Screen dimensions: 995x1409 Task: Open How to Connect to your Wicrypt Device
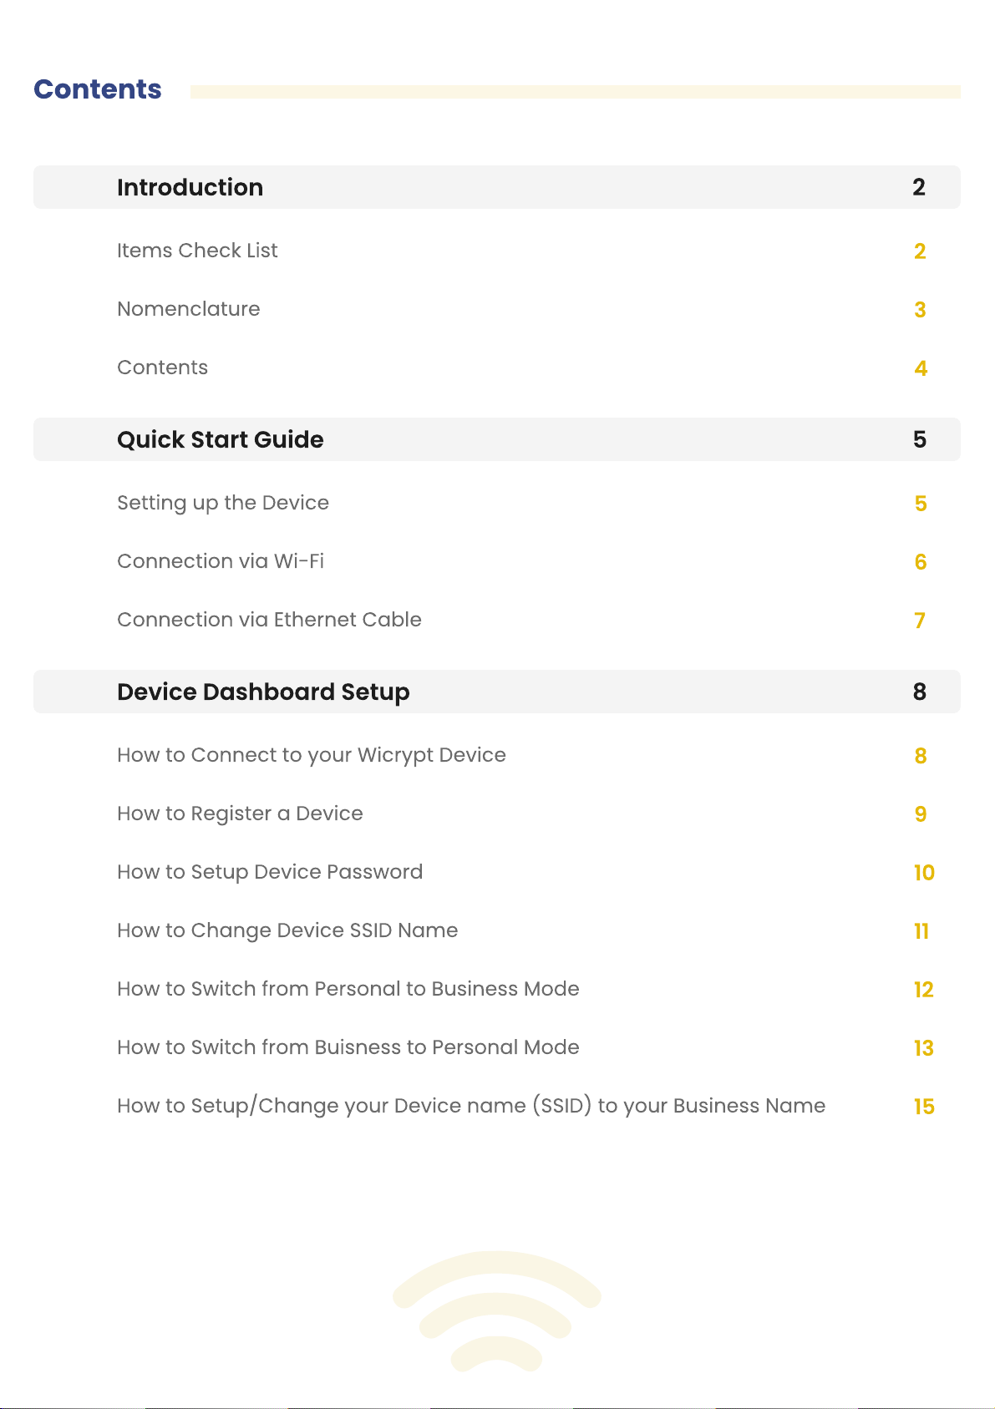point(312,755)
